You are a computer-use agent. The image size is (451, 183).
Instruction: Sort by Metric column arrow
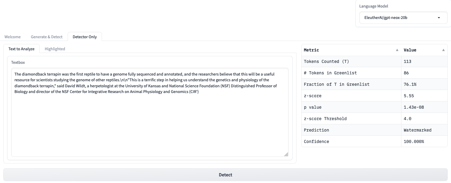pyautogui.click(x=397, y=50)
